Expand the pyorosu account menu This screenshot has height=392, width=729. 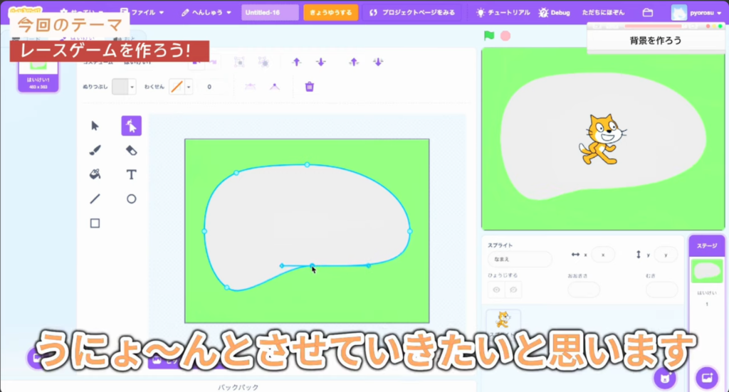pyautogui.click(x=696, y=13)
